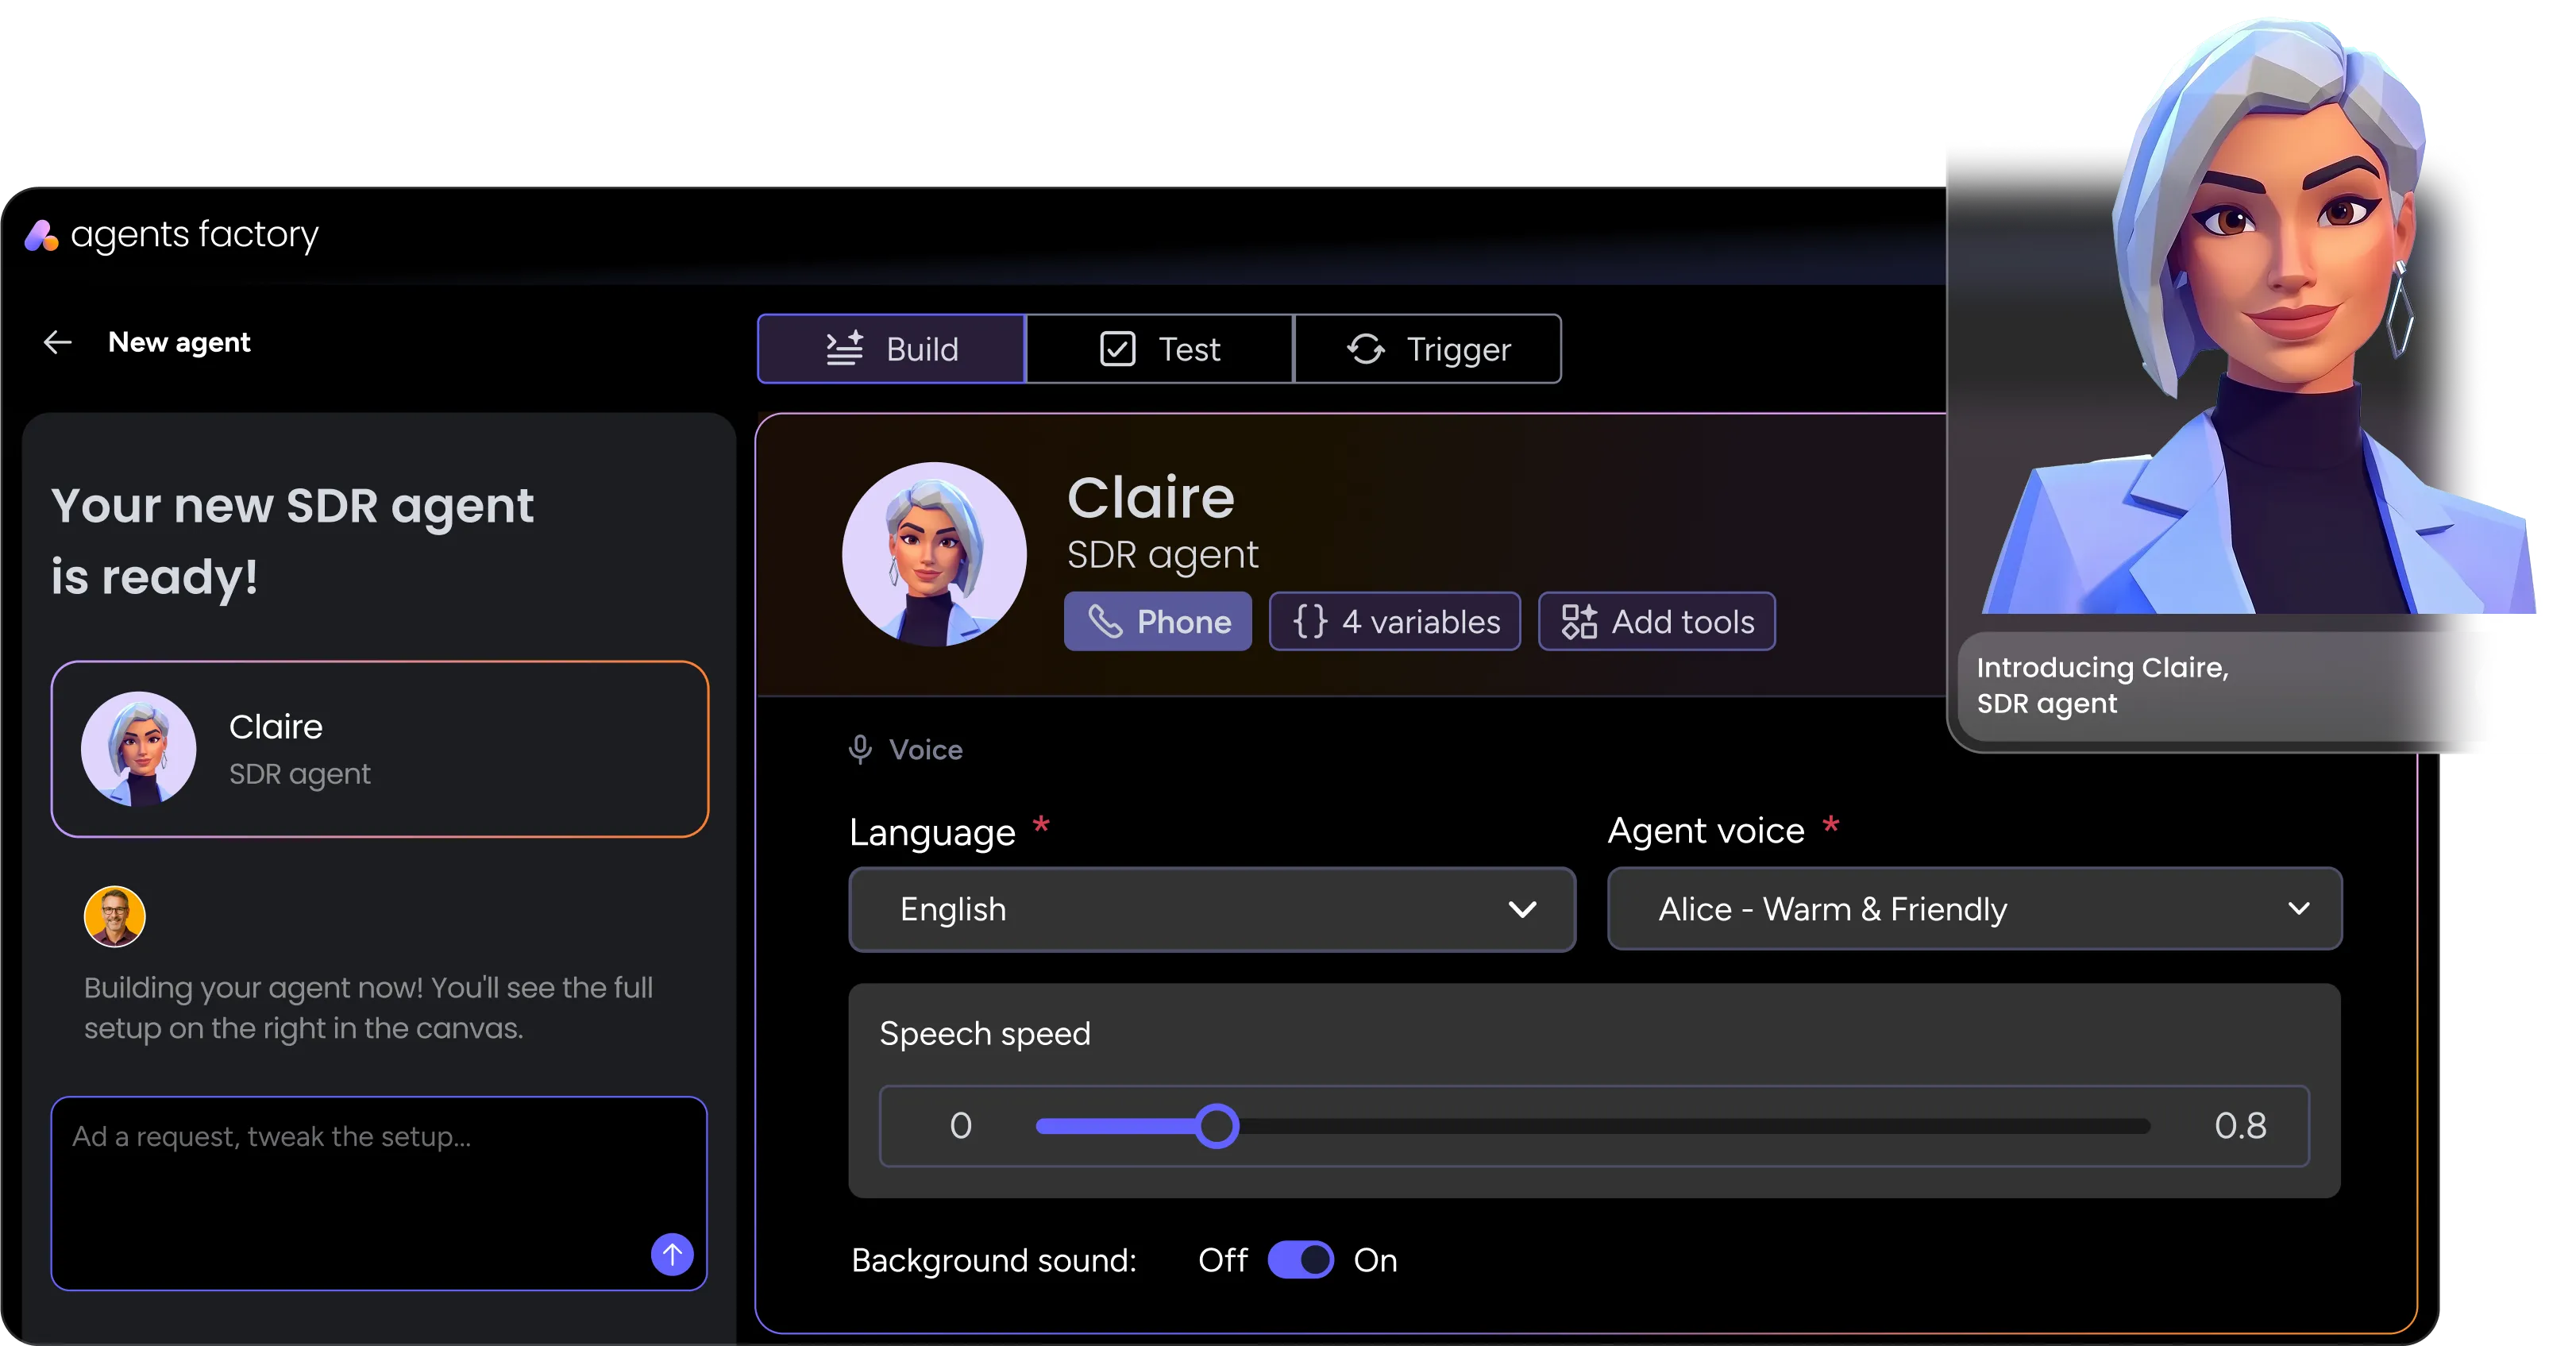Click the Build tab sparkle icon
Screen dimensions: 2576x1346
tap(845, 348)
